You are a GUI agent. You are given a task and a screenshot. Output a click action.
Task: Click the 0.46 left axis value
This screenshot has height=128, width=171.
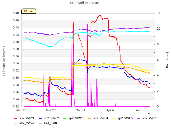click(16, 21)
